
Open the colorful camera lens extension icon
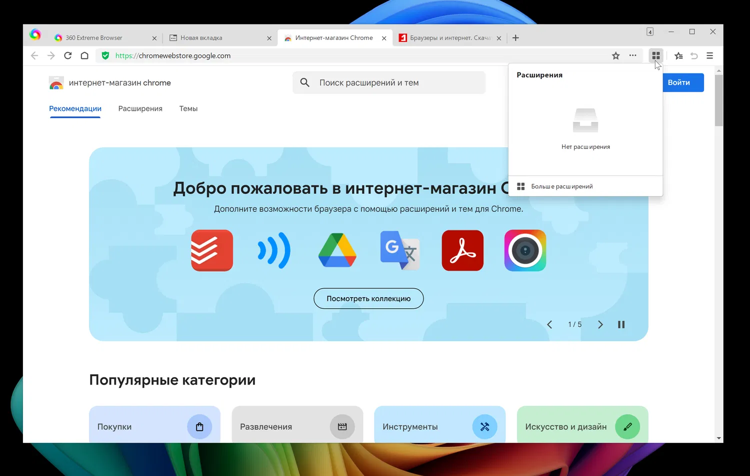click(x=525, y=250)
